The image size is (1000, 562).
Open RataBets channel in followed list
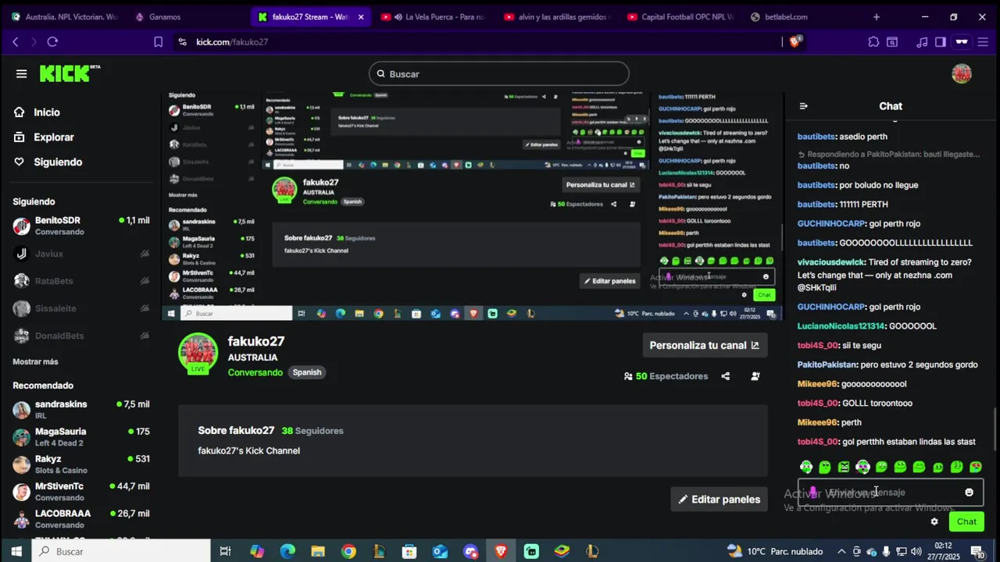[x=81, y=281]
